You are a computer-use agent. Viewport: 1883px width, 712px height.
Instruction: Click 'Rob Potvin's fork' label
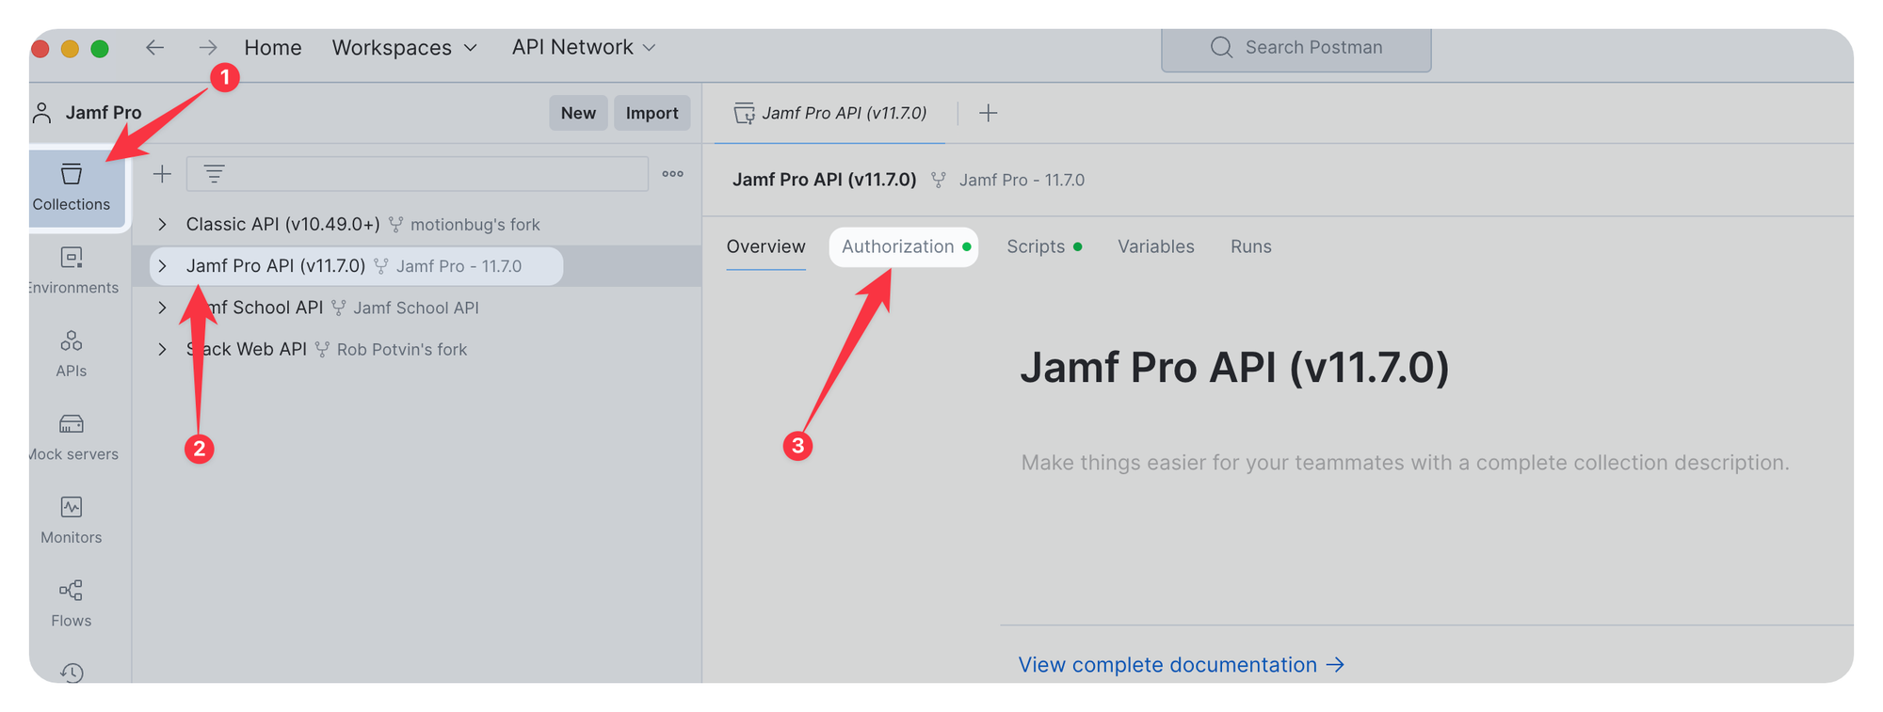tap(402, 350)
